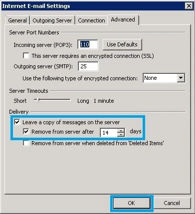Expand the encrypted connection type dropdown arrow
The image size is (195, 214).
[x=181, y=78]
